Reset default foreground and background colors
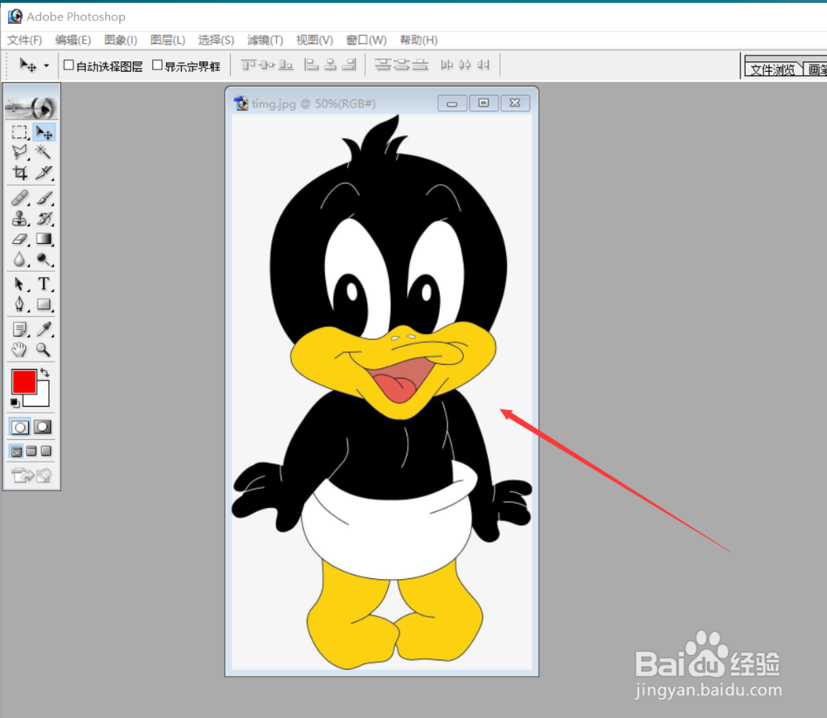 [x=15, y=403]
